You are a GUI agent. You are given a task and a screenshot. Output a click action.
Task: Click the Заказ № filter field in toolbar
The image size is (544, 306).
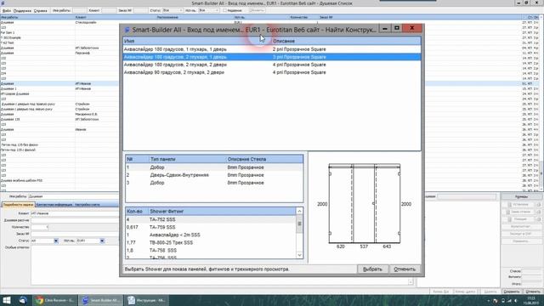point(140,10)
